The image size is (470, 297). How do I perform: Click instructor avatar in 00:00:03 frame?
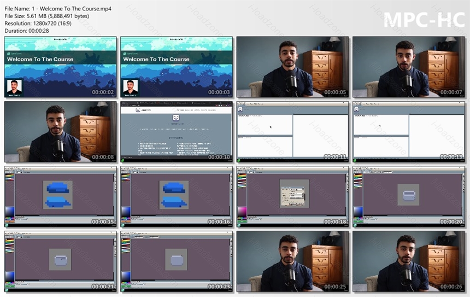point(131,88)
